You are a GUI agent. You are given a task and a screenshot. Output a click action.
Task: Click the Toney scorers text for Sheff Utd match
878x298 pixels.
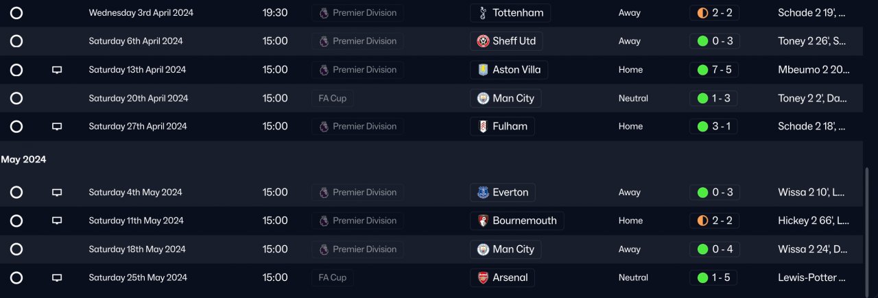click(811, 41)
